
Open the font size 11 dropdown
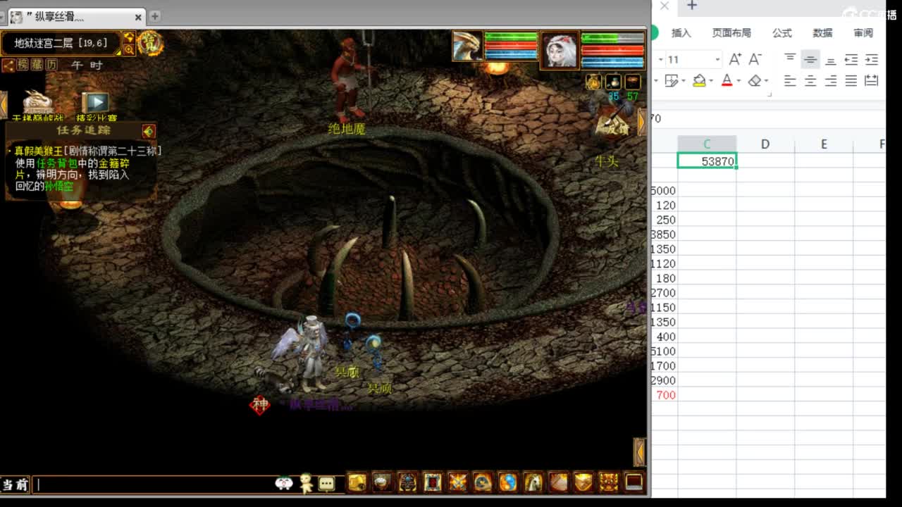(x=717, y=60)
